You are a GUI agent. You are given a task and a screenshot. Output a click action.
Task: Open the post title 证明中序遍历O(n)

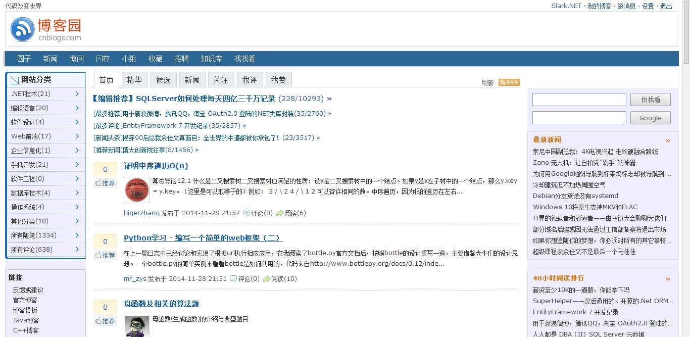point(156,166)
